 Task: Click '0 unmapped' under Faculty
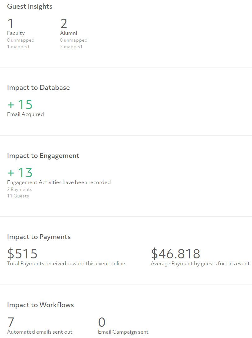tap(21, 40)
